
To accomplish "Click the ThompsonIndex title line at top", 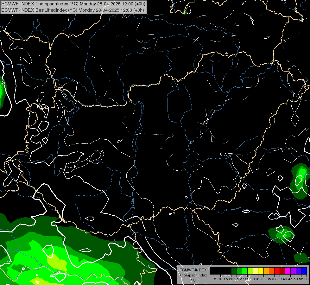I will (x=73, y=3).
